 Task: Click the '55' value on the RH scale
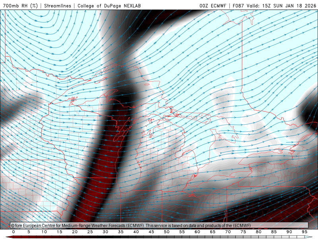point(182,232)
